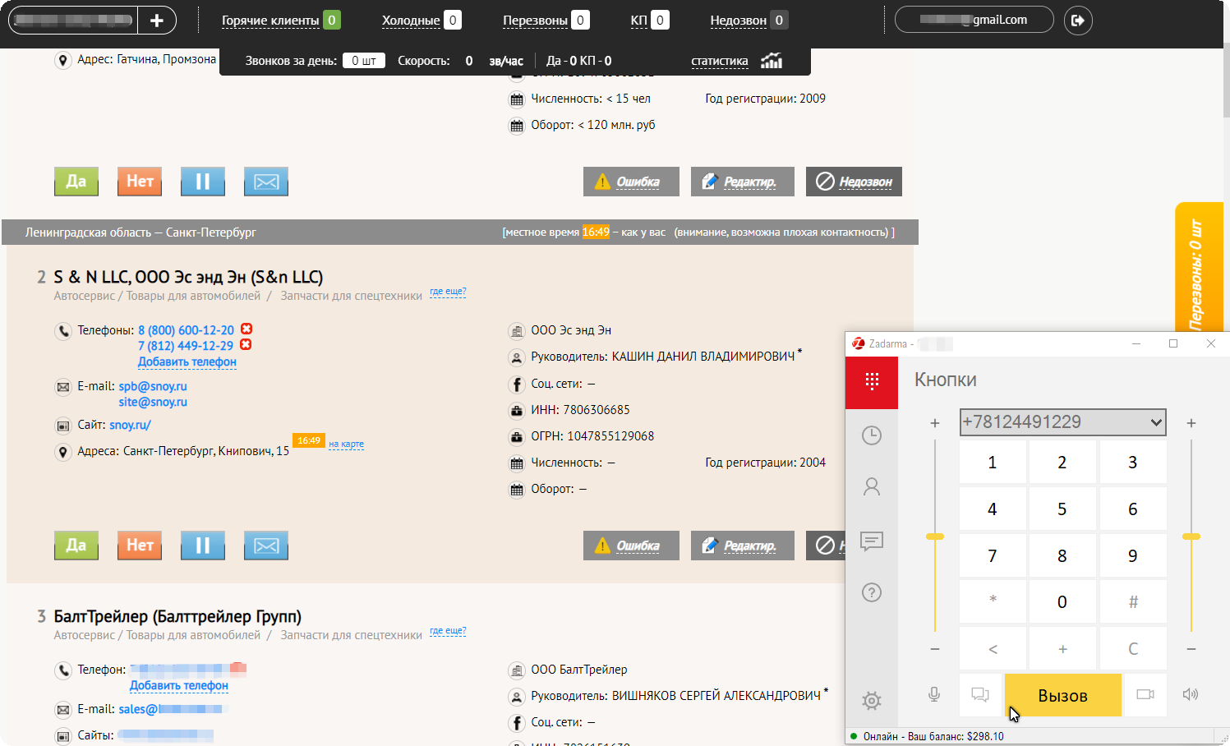Screen dimensions: 1230x746
Task: Open the Перезвоны tab in header
Action: click(x=535, y=21)
